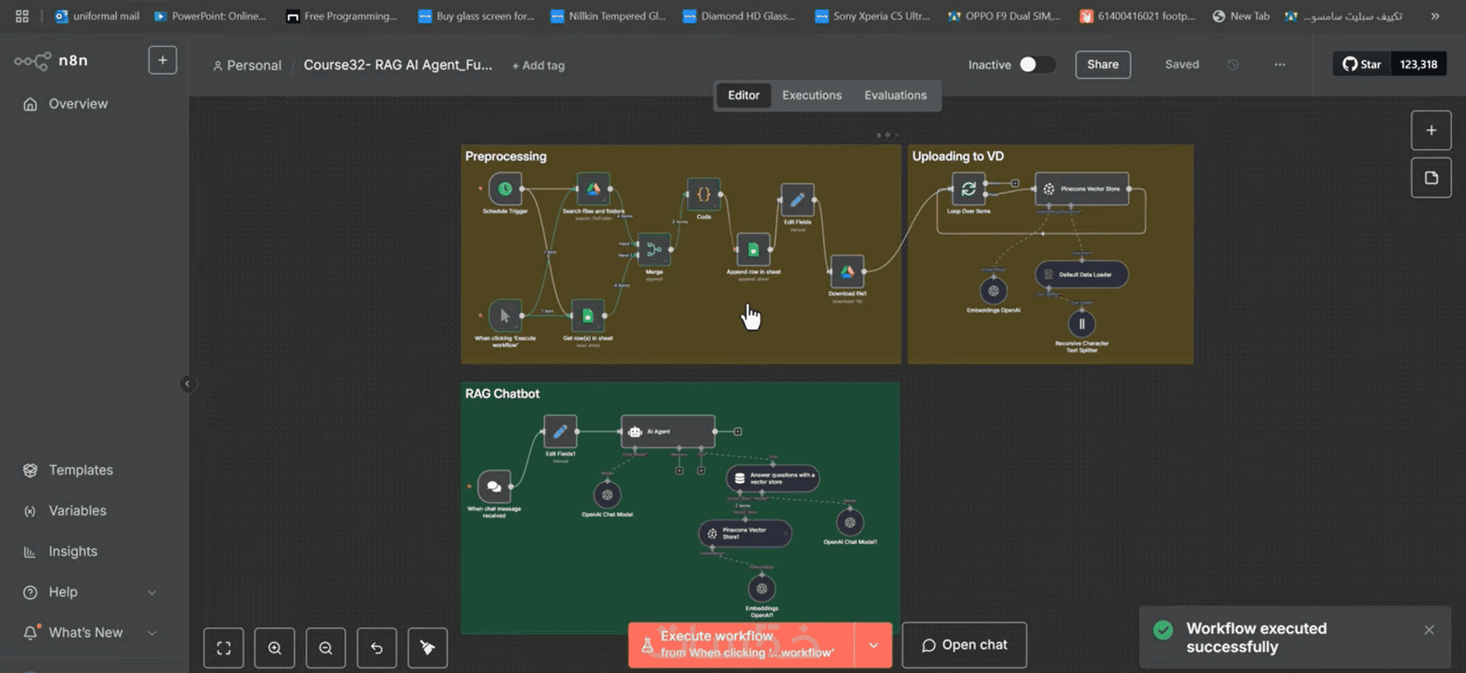Viewport: 1466px width, 673px height.
Task: Switch to the Editor tab
Action: (x=743, y=95)
